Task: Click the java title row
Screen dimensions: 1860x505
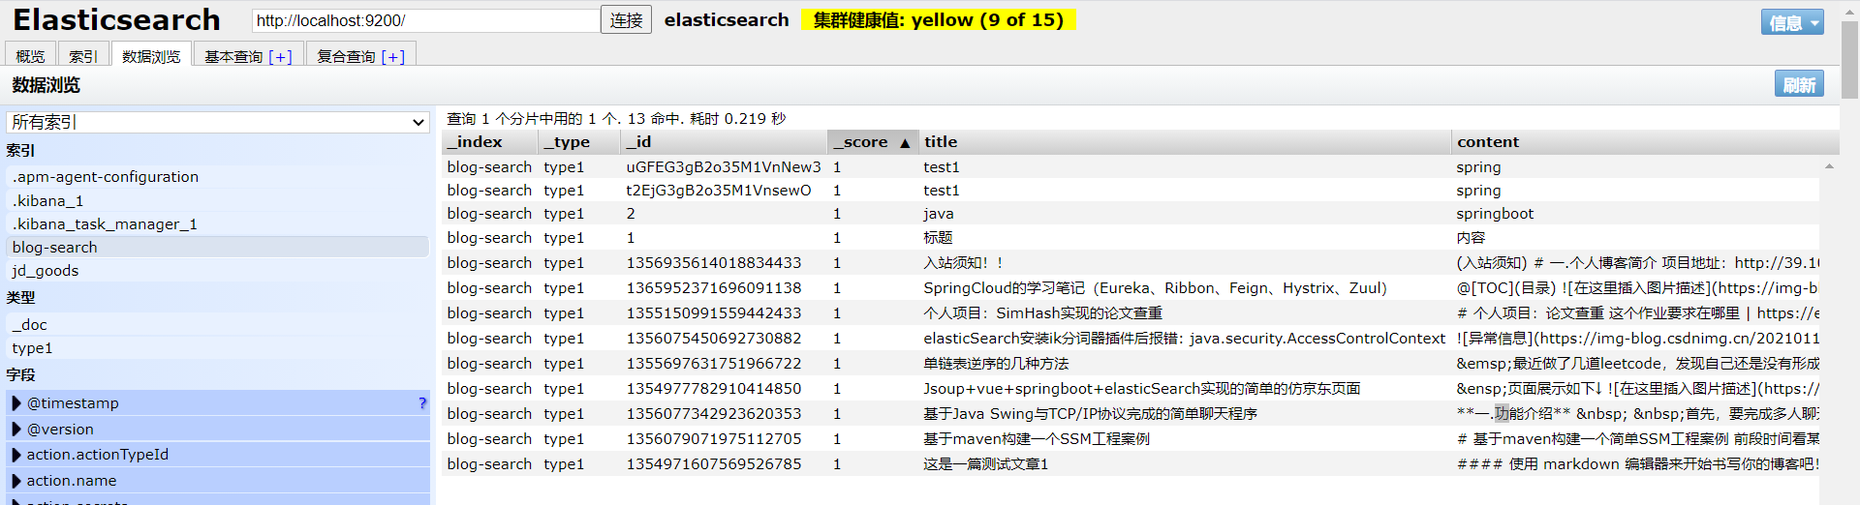Action: point(1131,213)
